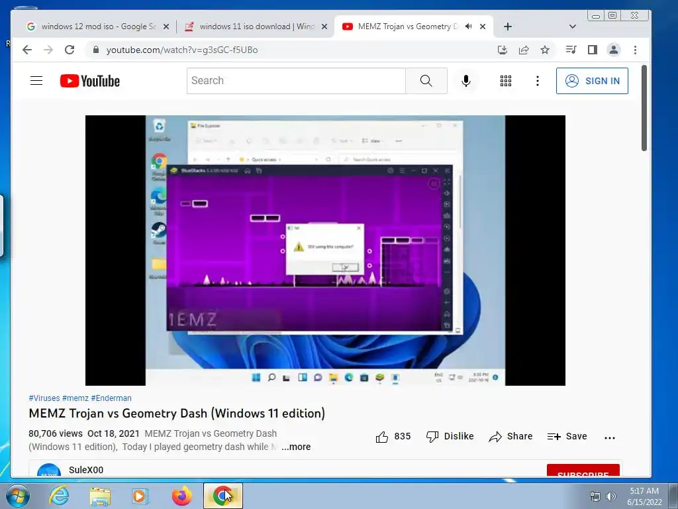The image size is (678, 509).
Task: Open the #Viruses hashtag link
Action: point(44,398)
